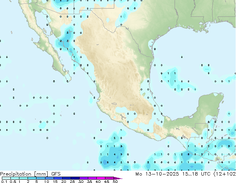Select the 15–20 mm legend swatch
This screenshot has height=183, width=236.
58,178
